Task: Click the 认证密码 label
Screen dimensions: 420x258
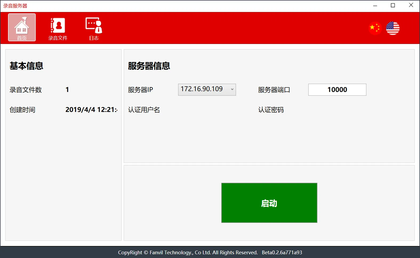Action: (271, 110)
